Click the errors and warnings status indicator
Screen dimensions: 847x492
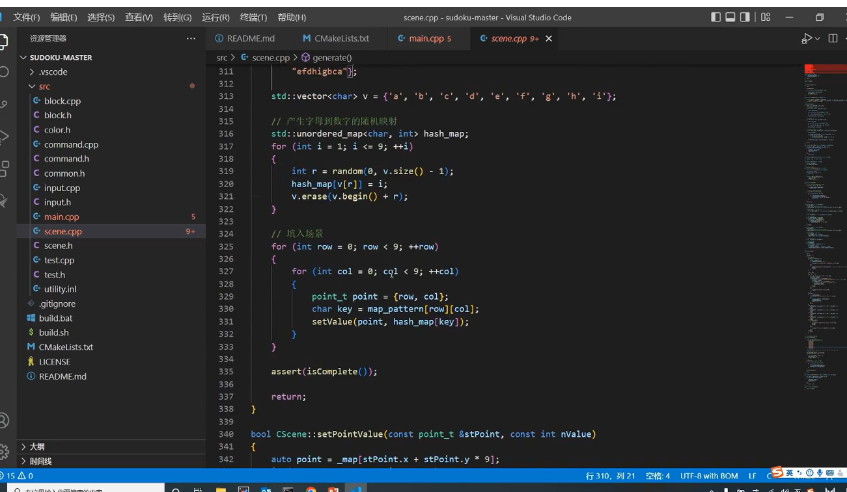[x=18, y=476]
